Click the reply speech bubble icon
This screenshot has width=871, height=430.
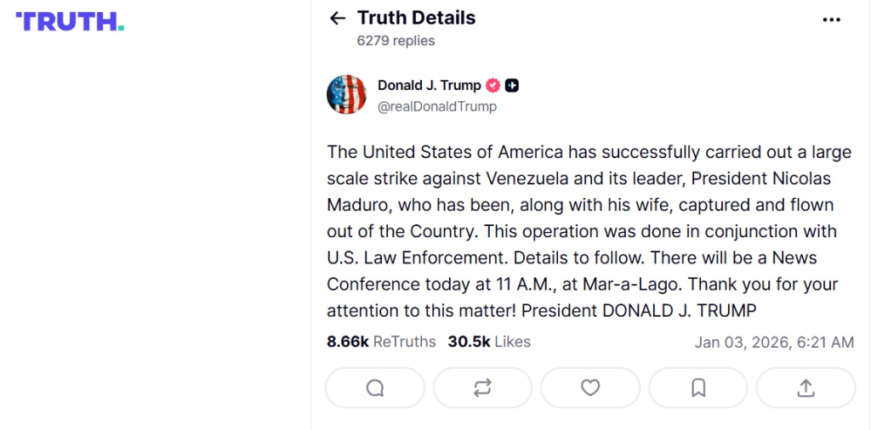pyautogui.click(x=375, y=388)
